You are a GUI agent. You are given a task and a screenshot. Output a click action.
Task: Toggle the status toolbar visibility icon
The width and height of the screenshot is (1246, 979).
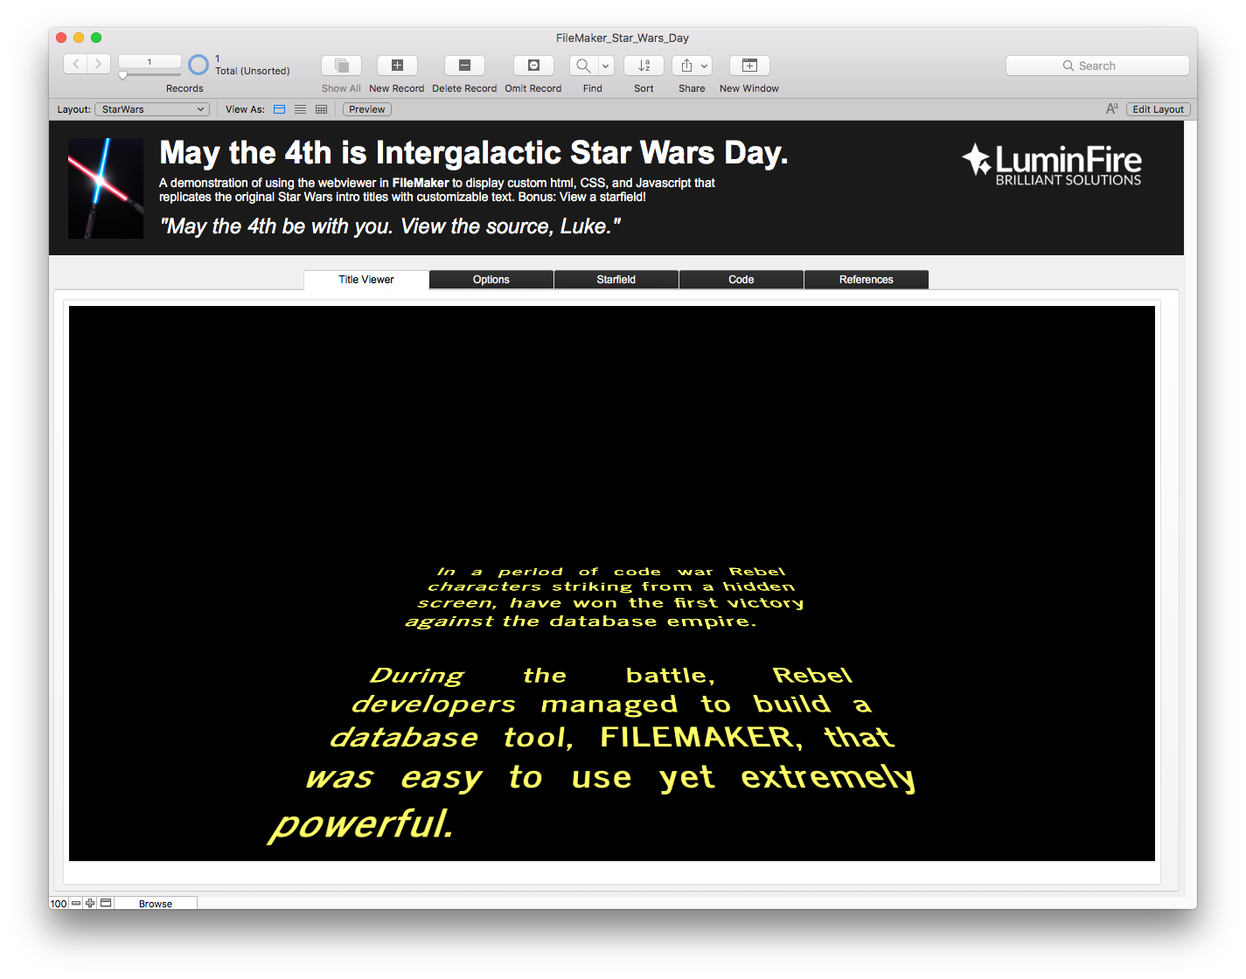[x=106, y=903]
